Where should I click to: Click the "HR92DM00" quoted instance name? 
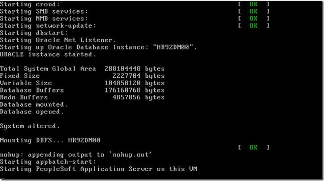point(173,47)
